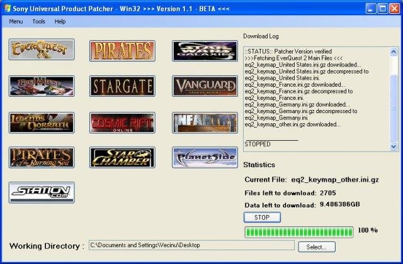The image size is (403, 264).
Task: Select Pirates of the Burning Sea banner
Action: tap(42, 158)
